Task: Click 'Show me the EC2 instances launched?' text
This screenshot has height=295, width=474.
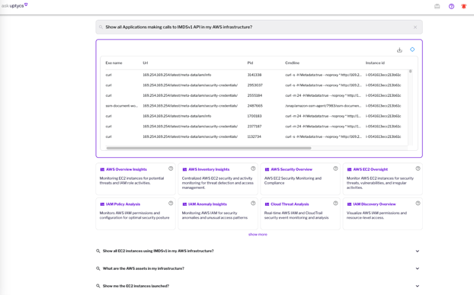Action: pyautogui.click(x=136, y=286)
